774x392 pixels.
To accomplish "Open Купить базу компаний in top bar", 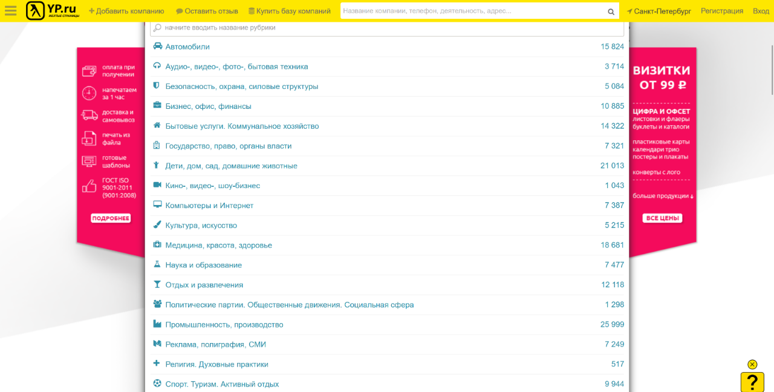I will click(x=290, y=11).
